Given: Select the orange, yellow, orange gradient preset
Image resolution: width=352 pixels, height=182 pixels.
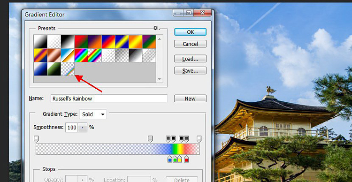Looking at the screenshot, I should click(136, 42).
